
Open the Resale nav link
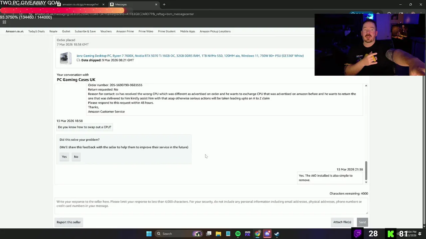53,31
